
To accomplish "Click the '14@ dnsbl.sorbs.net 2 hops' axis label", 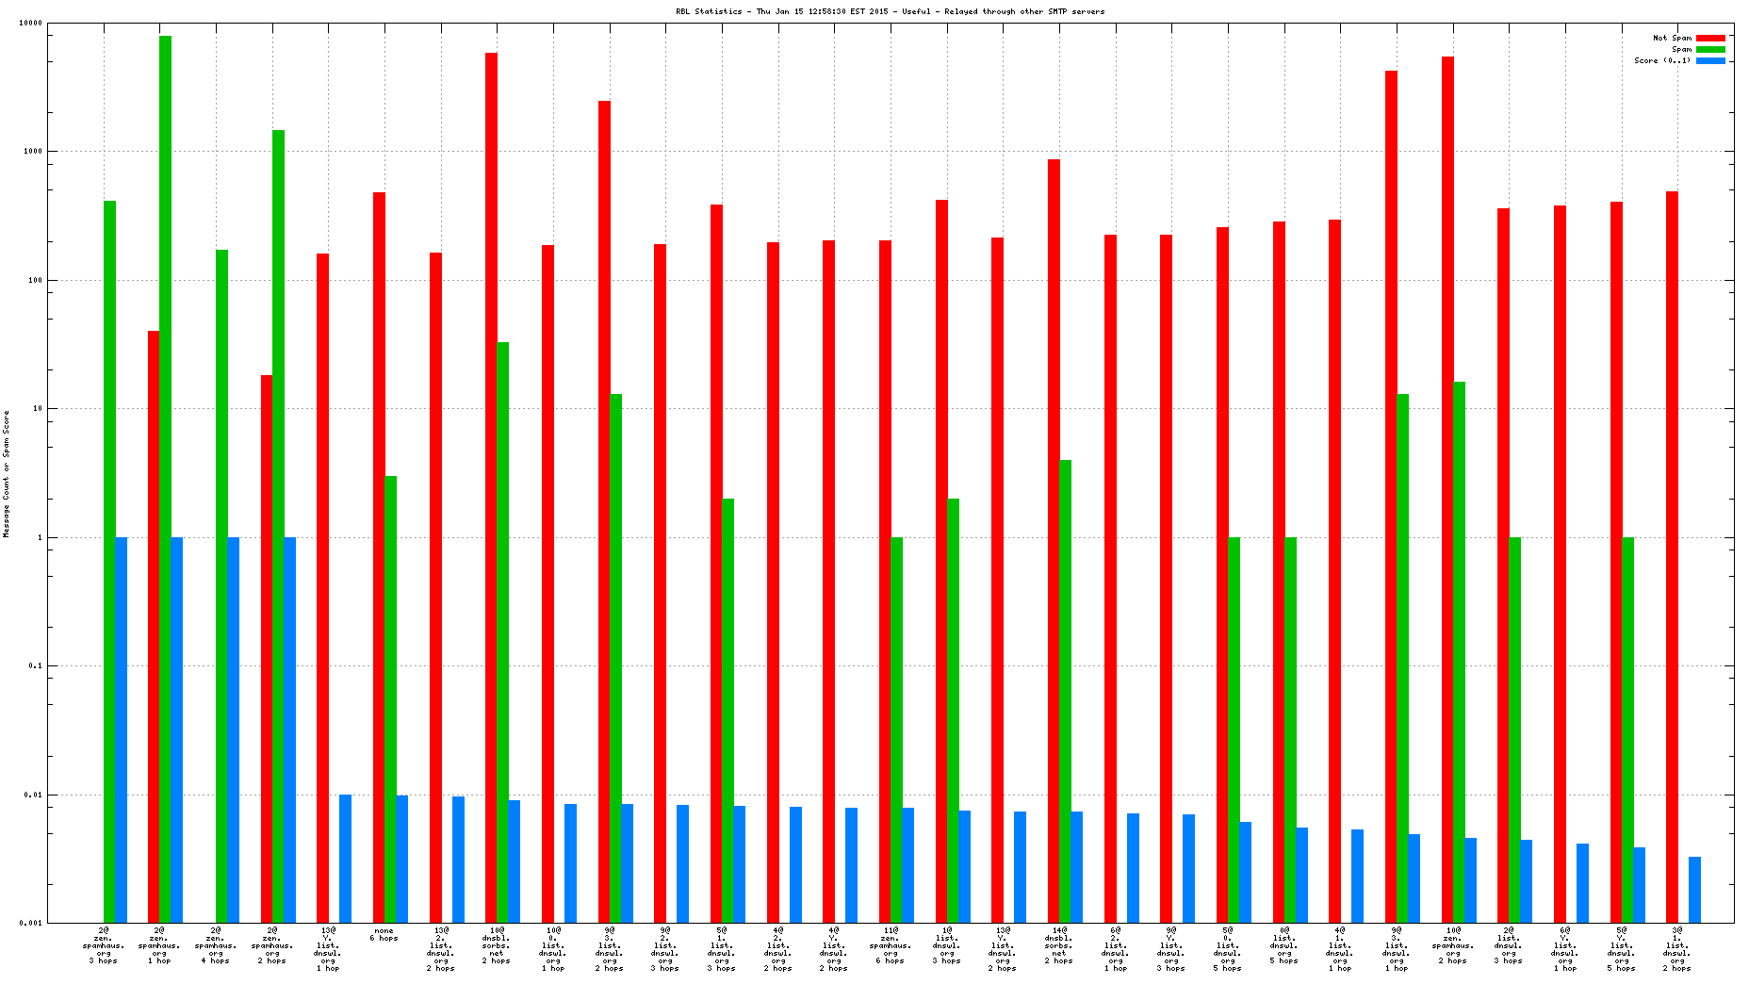I will tap(1058, 945).
